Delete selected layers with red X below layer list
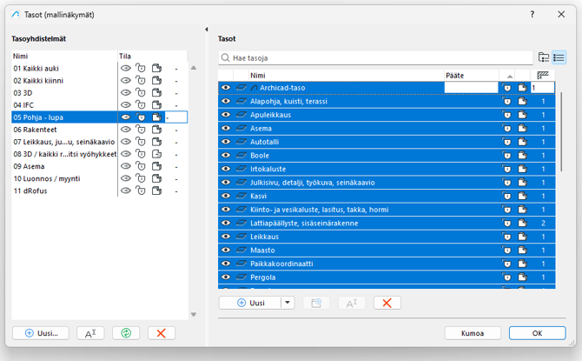Image resolution: width=582 pixels, height=361 pixels. (x=387, y=303)
